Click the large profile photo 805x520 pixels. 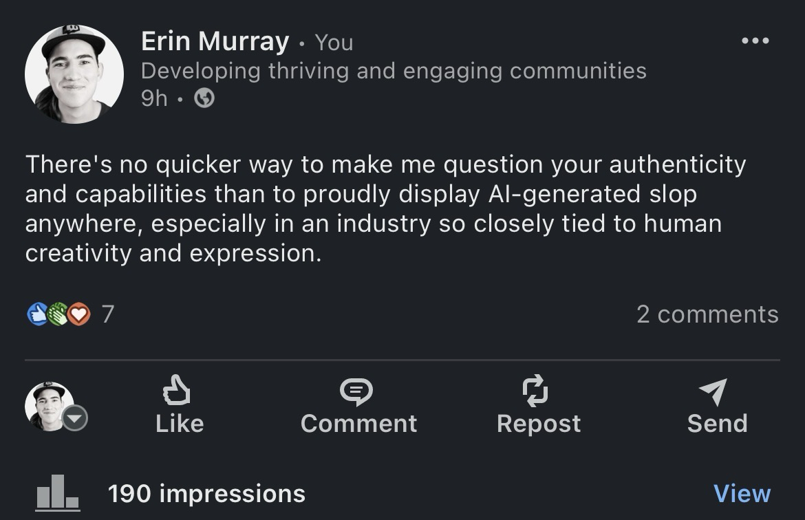pos(74,74)
